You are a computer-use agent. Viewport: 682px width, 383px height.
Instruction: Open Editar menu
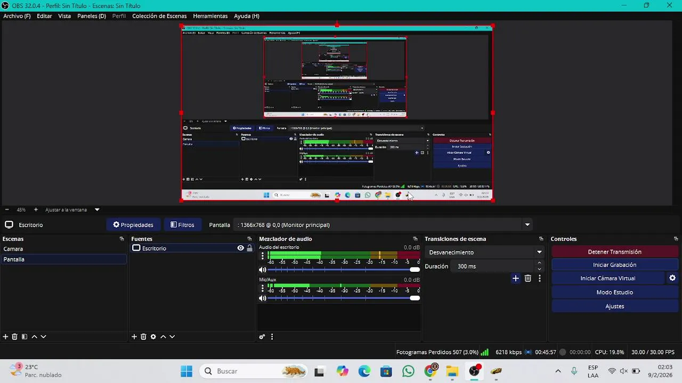tap(44, 16)
